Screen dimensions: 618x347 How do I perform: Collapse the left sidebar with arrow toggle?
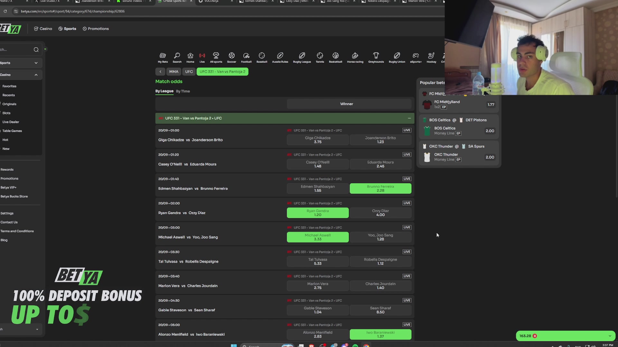pyautogui.click(x=45, y=49)
